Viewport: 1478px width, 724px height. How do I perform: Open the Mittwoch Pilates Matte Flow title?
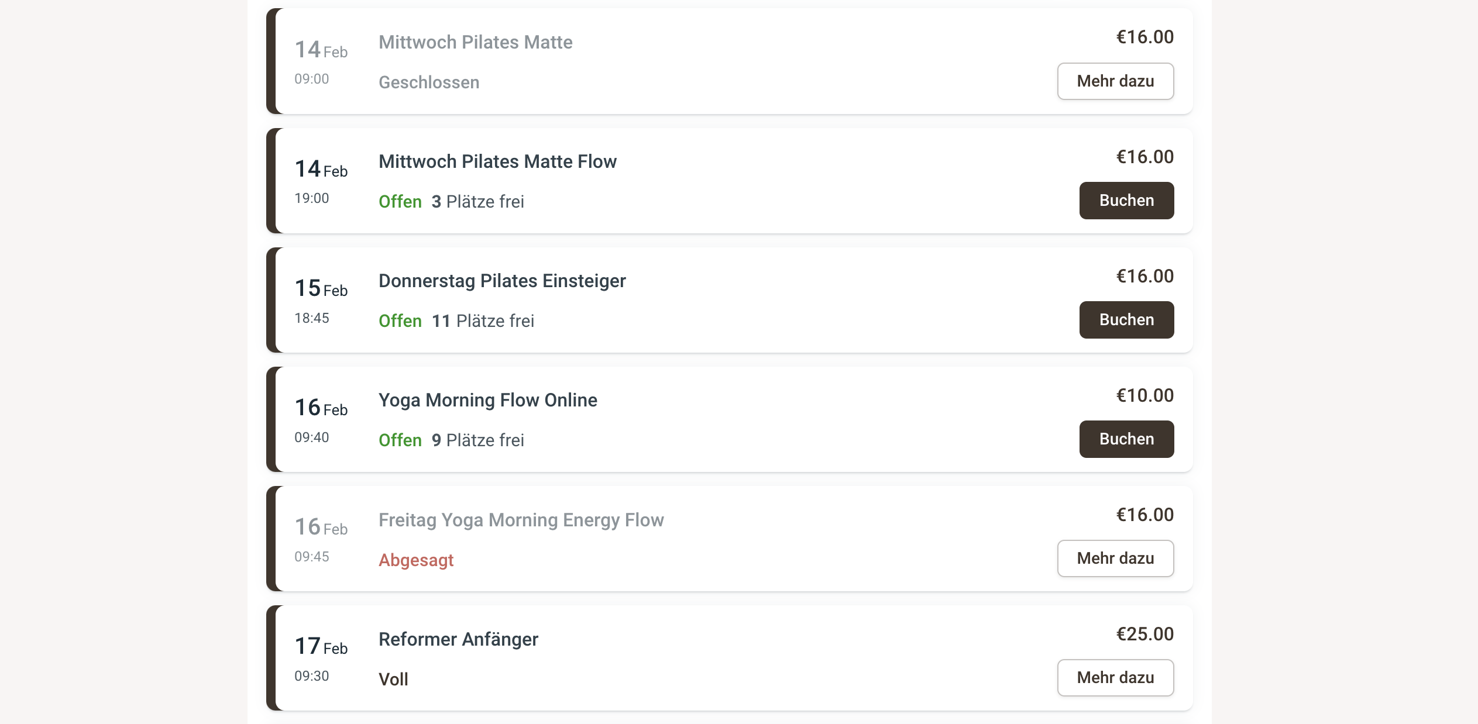tap(497, 161)
